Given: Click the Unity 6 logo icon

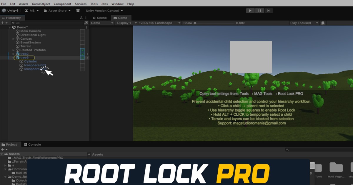Looking at the screenshot, I should (x=4, y=11).
